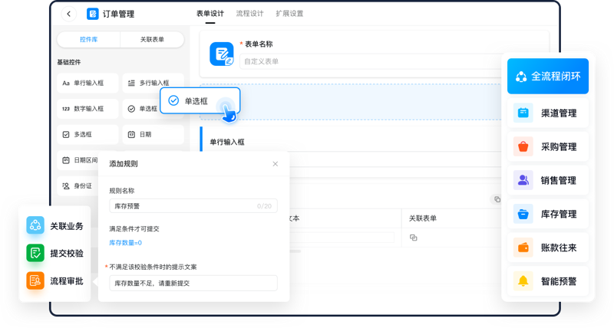This screenshot has width=614, height=328.
Task: Click the copy icon above the table
Action: click(497, 199)
